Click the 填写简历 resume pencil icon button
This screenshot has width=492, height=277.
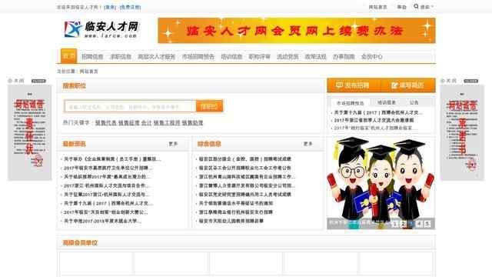tap(408, 85)
